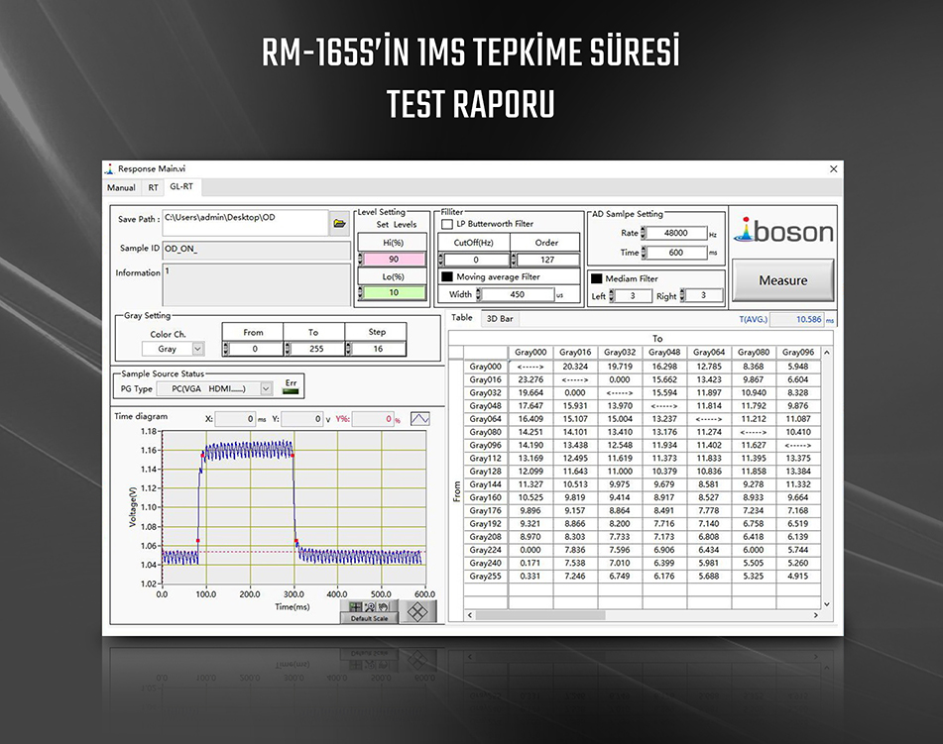943x744 pixels.
Task: Click the moving average Width stepper
Action: [479, 294]
